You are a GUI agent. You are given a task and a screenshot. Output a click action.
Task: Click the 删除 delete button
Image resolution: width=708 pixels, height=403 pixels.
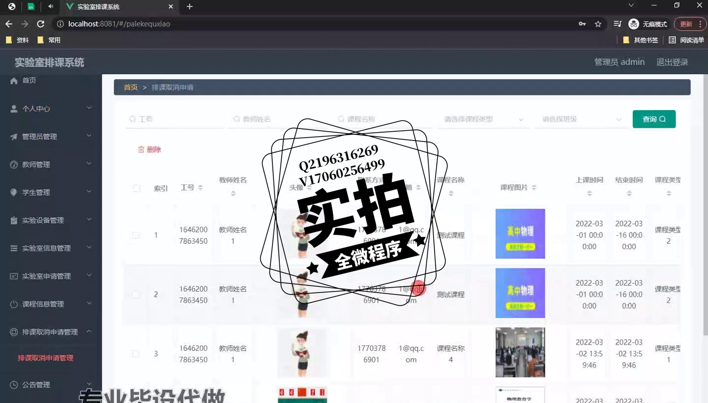[149, 149]
